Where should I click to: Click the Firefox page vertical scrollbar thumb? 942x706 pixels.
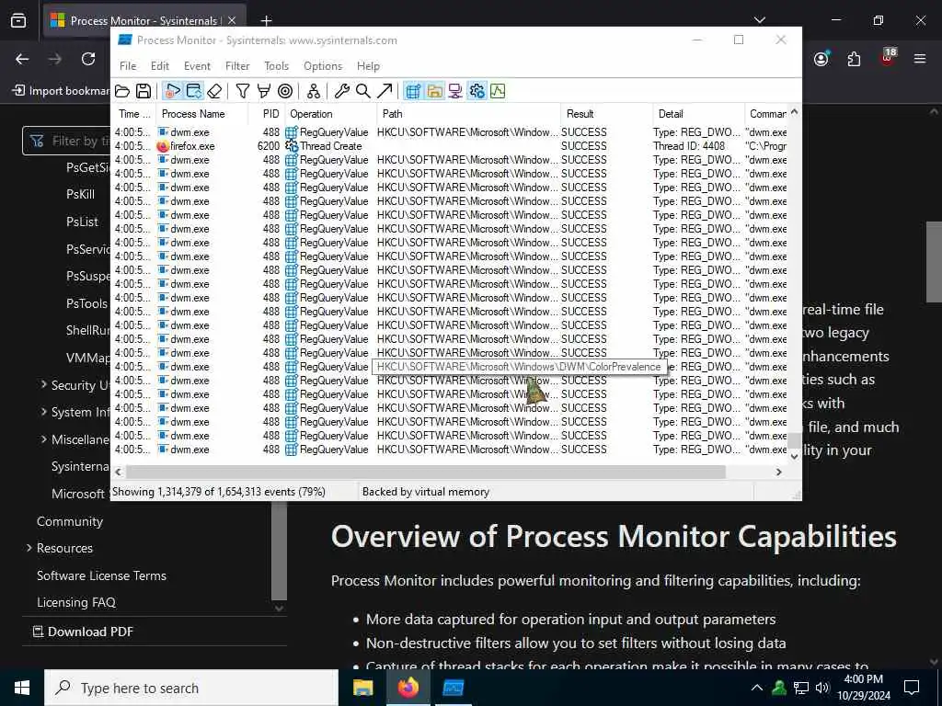(934, 261)
